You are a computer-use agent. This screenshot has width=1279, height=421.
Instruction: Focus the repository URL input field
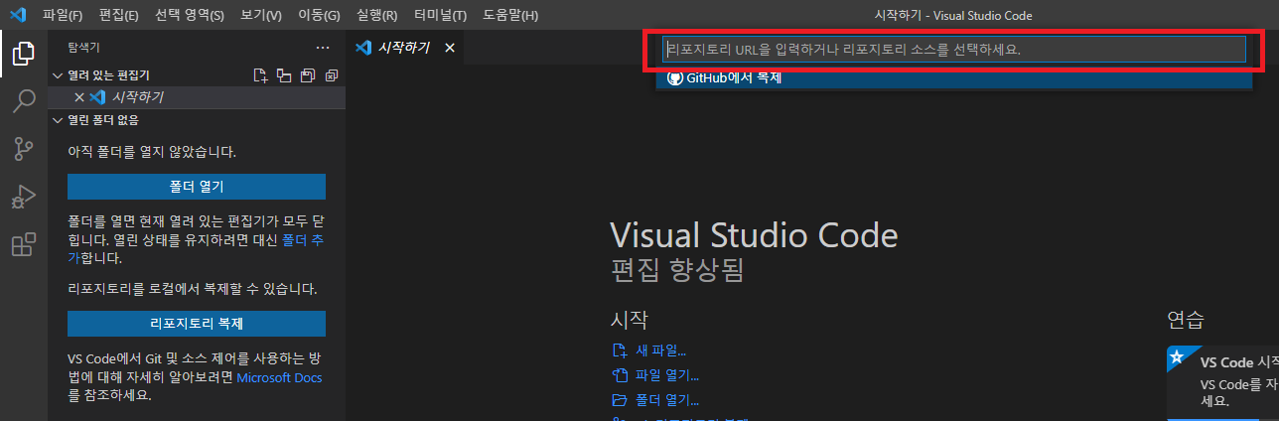click(953, 49)
